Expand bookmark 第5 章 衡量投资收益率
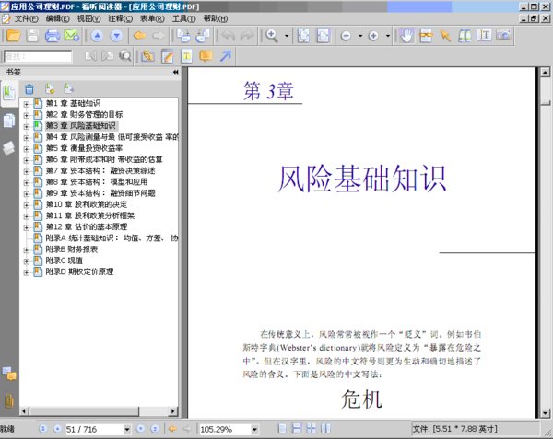Viewport: 553px width, 439px height. (x=27, y=149)
